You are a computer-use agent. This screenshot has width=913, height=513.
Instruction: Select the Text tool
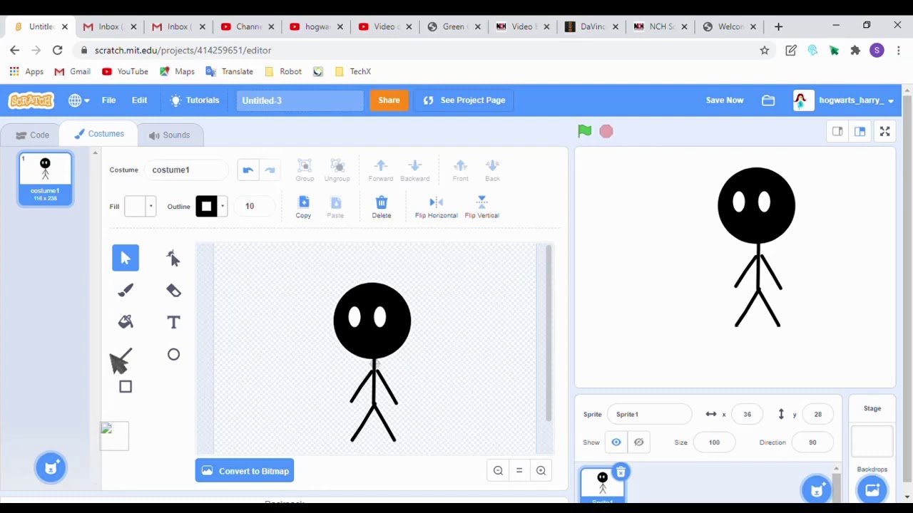pos(173,322)
